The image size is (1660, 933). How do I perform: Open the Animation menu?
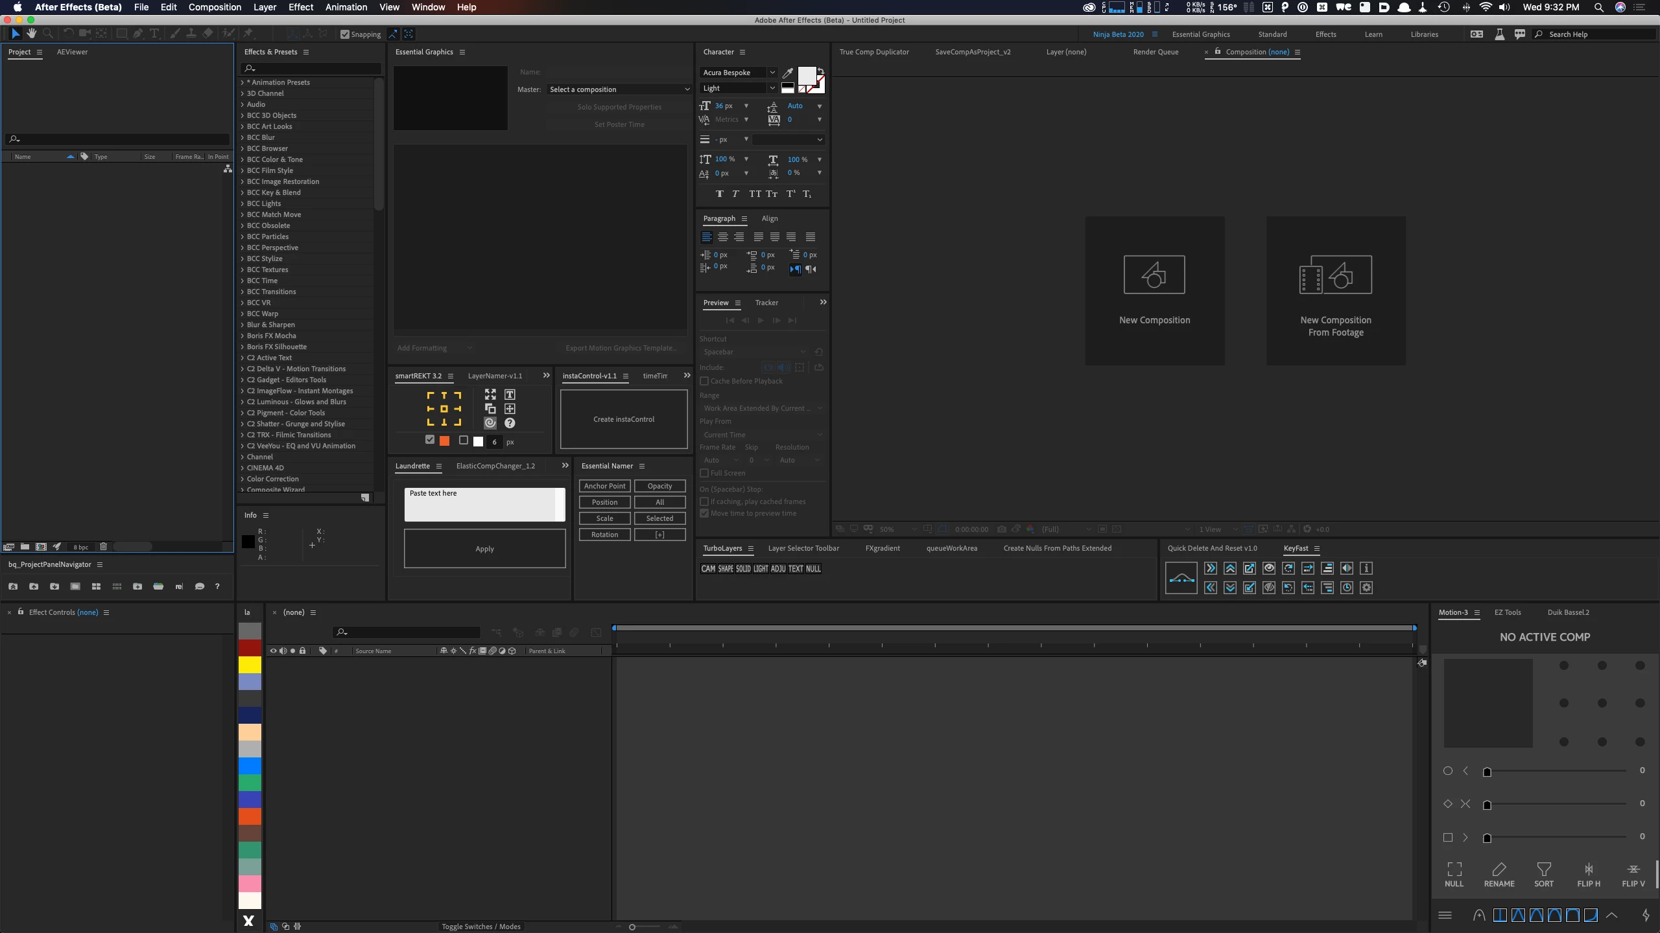[x=346, y=7]
